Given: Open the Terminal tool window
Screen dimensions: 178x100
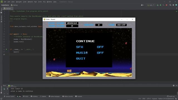Looking at the screenshot, I should click(78, 96).
